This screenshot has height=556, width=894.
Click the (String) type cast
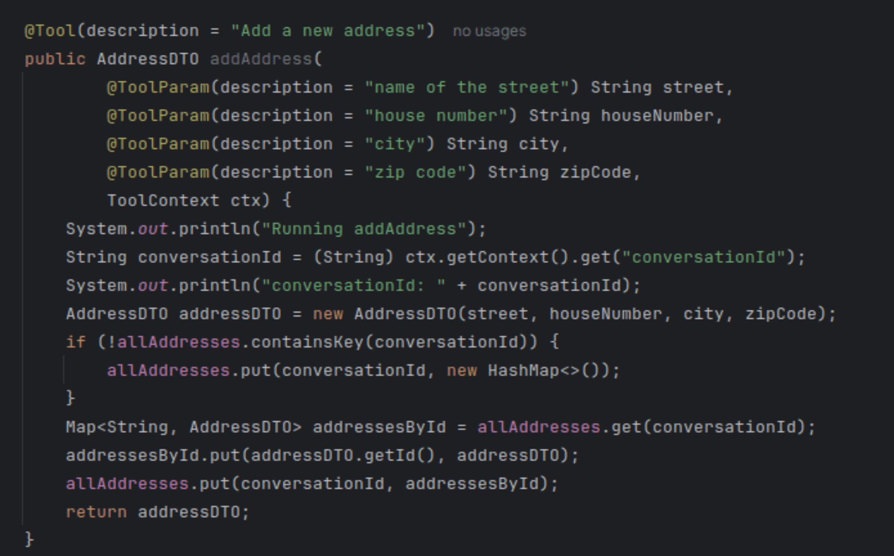[x=353, y=257]
